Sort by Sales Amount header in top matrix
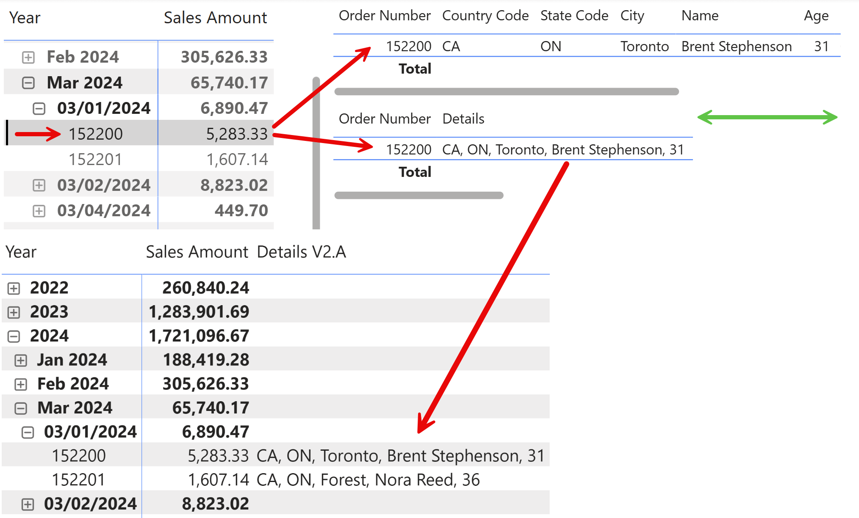 215,18
